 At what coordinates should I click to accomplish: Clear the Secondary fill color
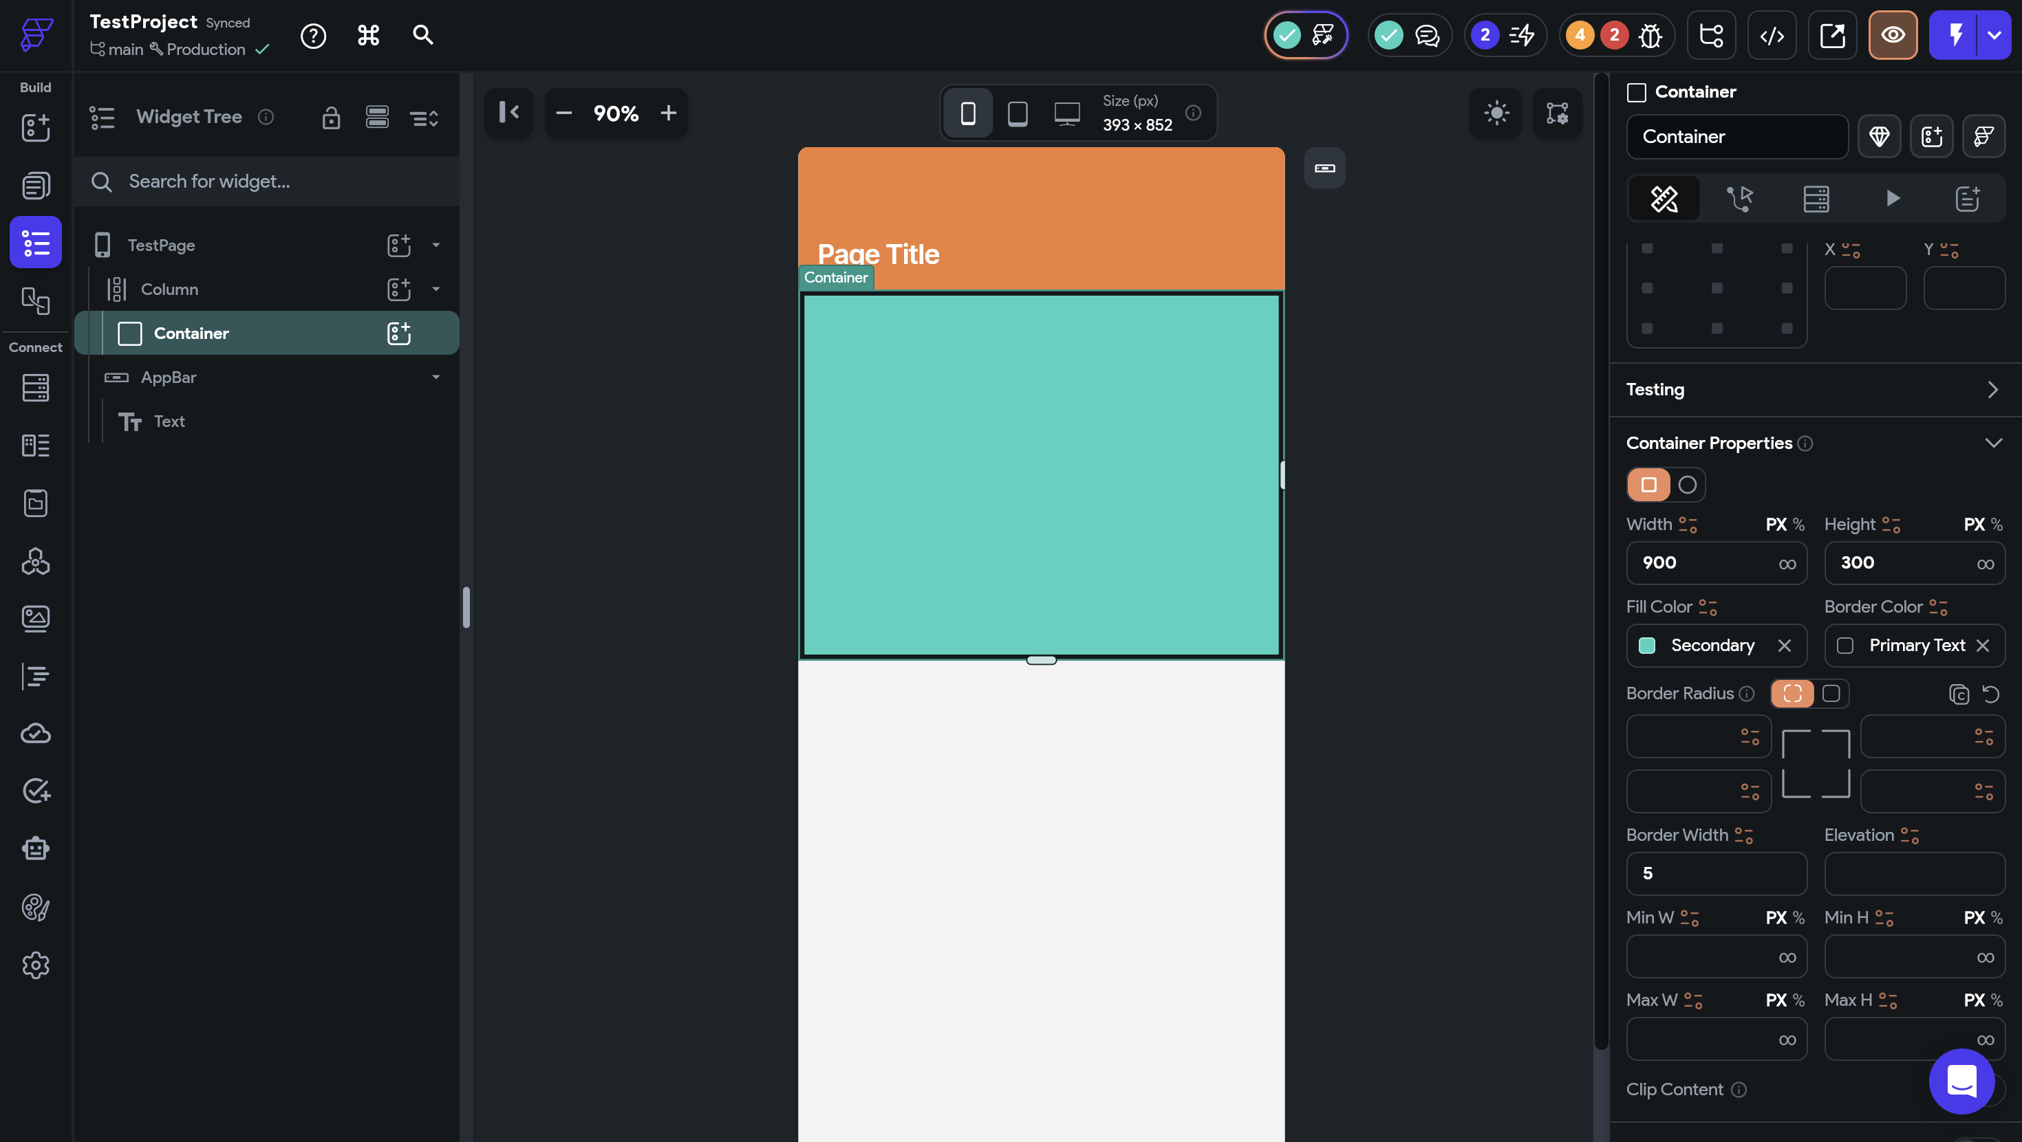tap(1784, 646)
